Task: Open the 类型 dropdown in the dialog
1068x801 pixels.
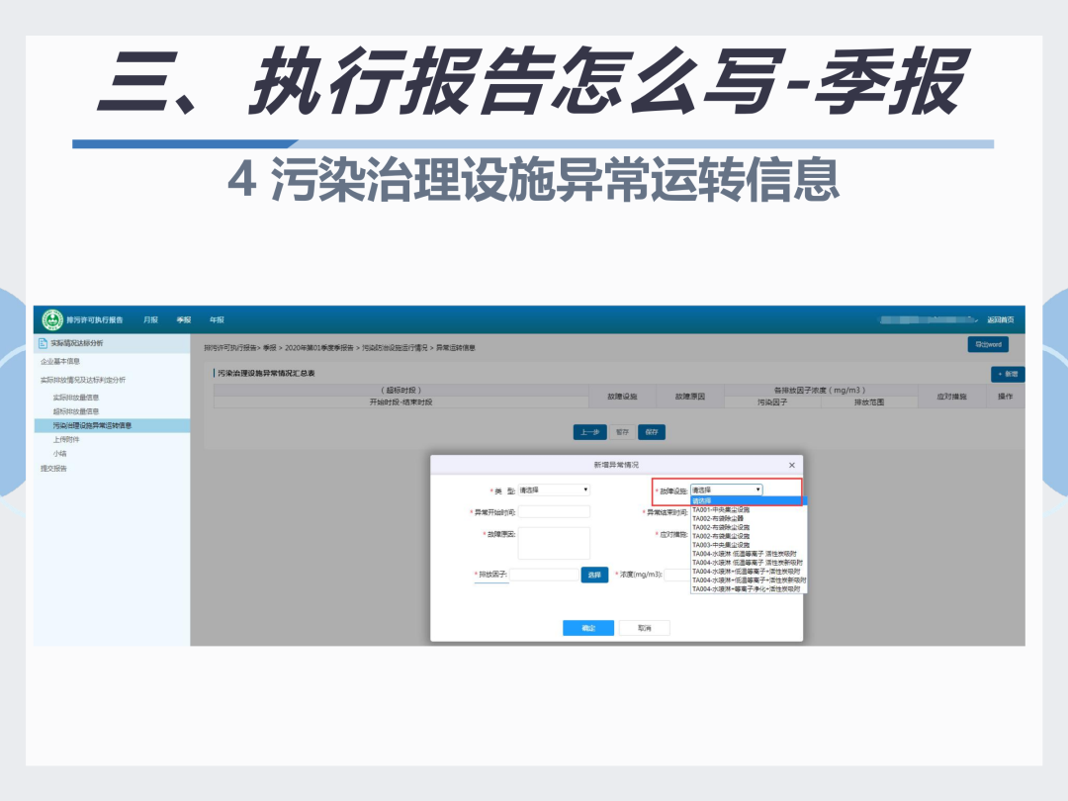Action: 554,490
